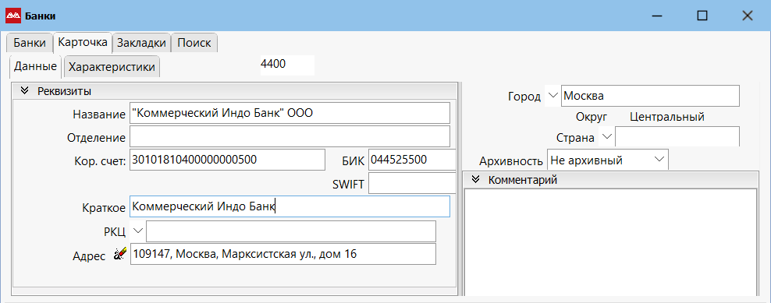Click the БИК field with 044525500

pos(412,160)
